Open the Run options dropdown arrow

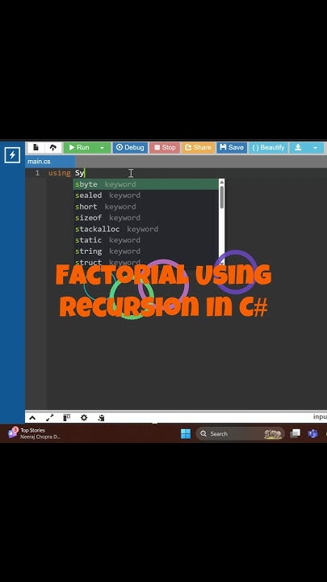tap(103, 147)
